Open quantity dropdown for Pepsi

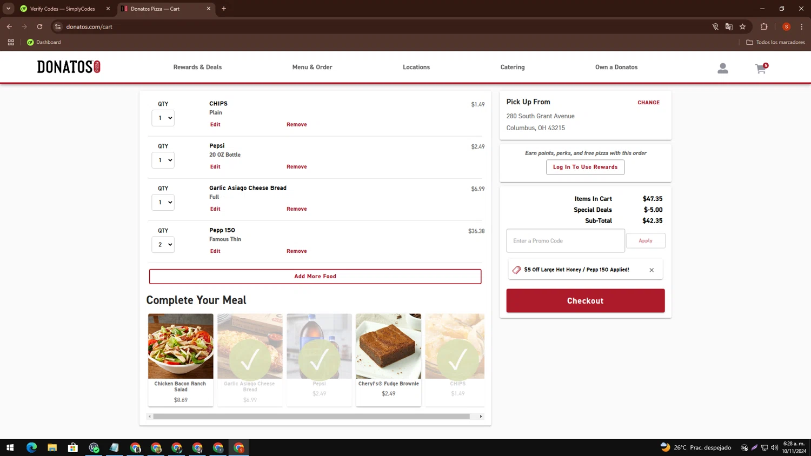coord(163,160)
